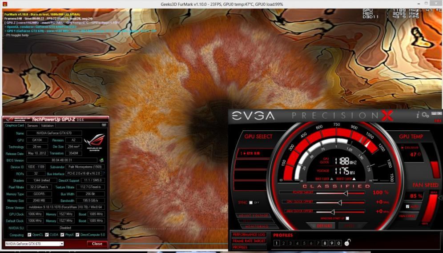Select profile slot 8

(x=325, y=243)
